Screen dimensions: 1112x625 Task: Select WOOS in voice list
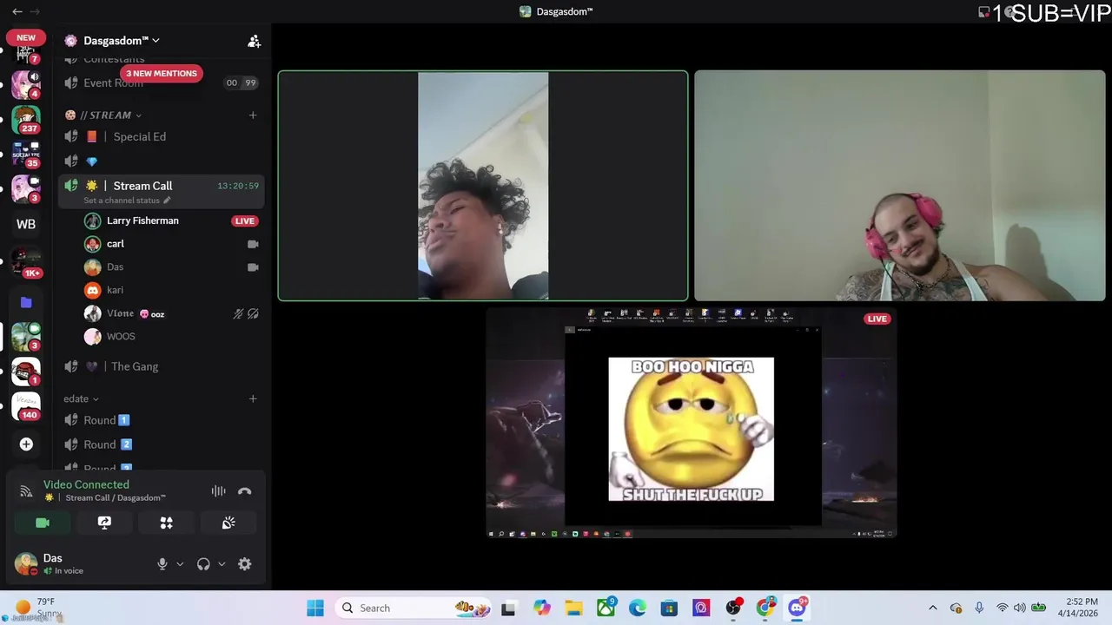121,337
